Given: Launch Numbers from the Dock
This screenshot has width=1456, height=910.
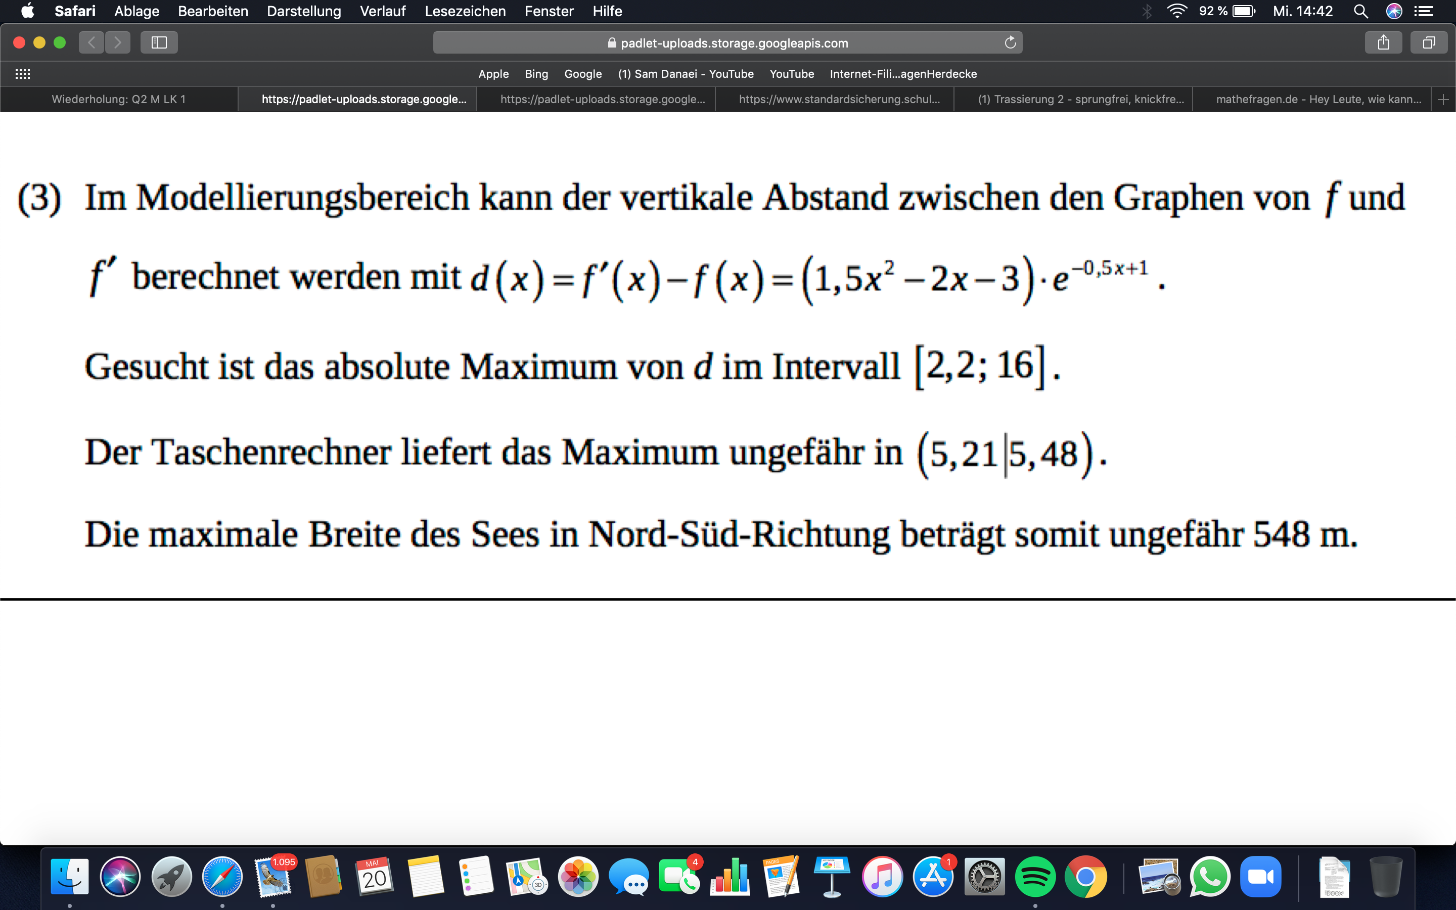Looking at the screenshot, I should (x=731, y=876).
